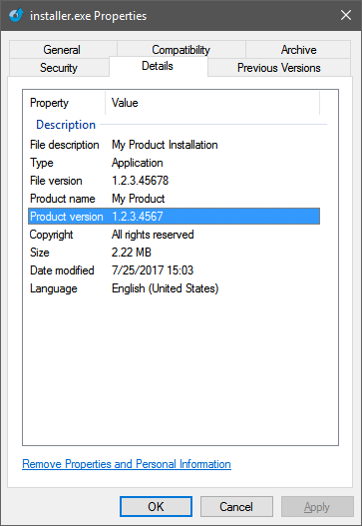The width and height of the screenshot is (362, 526).
Task: Switch to the General tab
Action: click(62, 50)
